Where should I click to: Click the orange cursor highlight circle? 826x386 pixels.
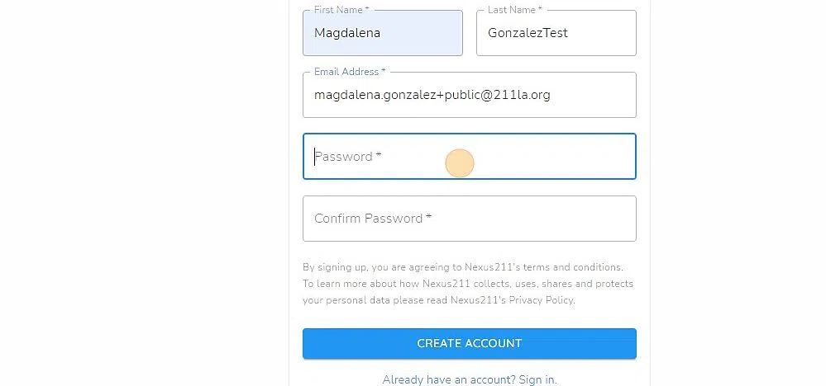[460, 163]
